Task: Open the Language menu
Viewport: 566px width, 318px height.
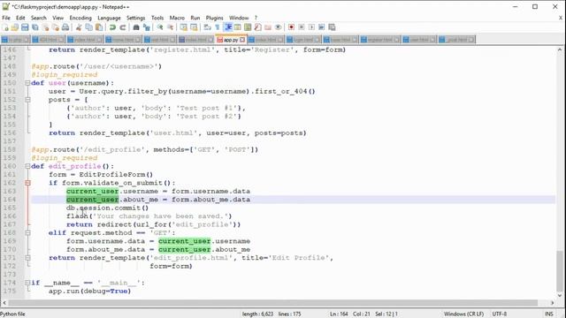Action: coord(109,18)
